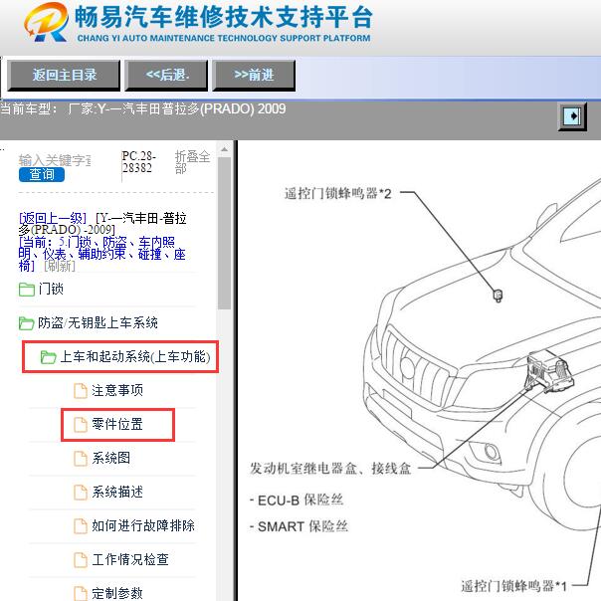Viewport: 601px width, 601px height.
Task: Click the 遥控门锁蜂鸣器*2 diagram label
Action: pyautogui.click(x=337, y=194)
